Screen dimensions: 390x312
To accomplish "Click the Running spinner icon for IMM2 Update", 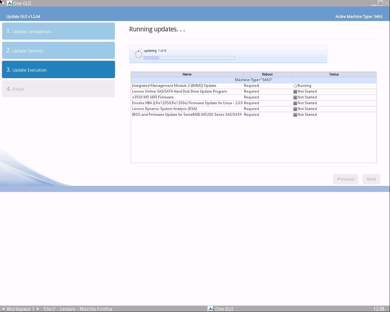I will (x=295, y=86).
